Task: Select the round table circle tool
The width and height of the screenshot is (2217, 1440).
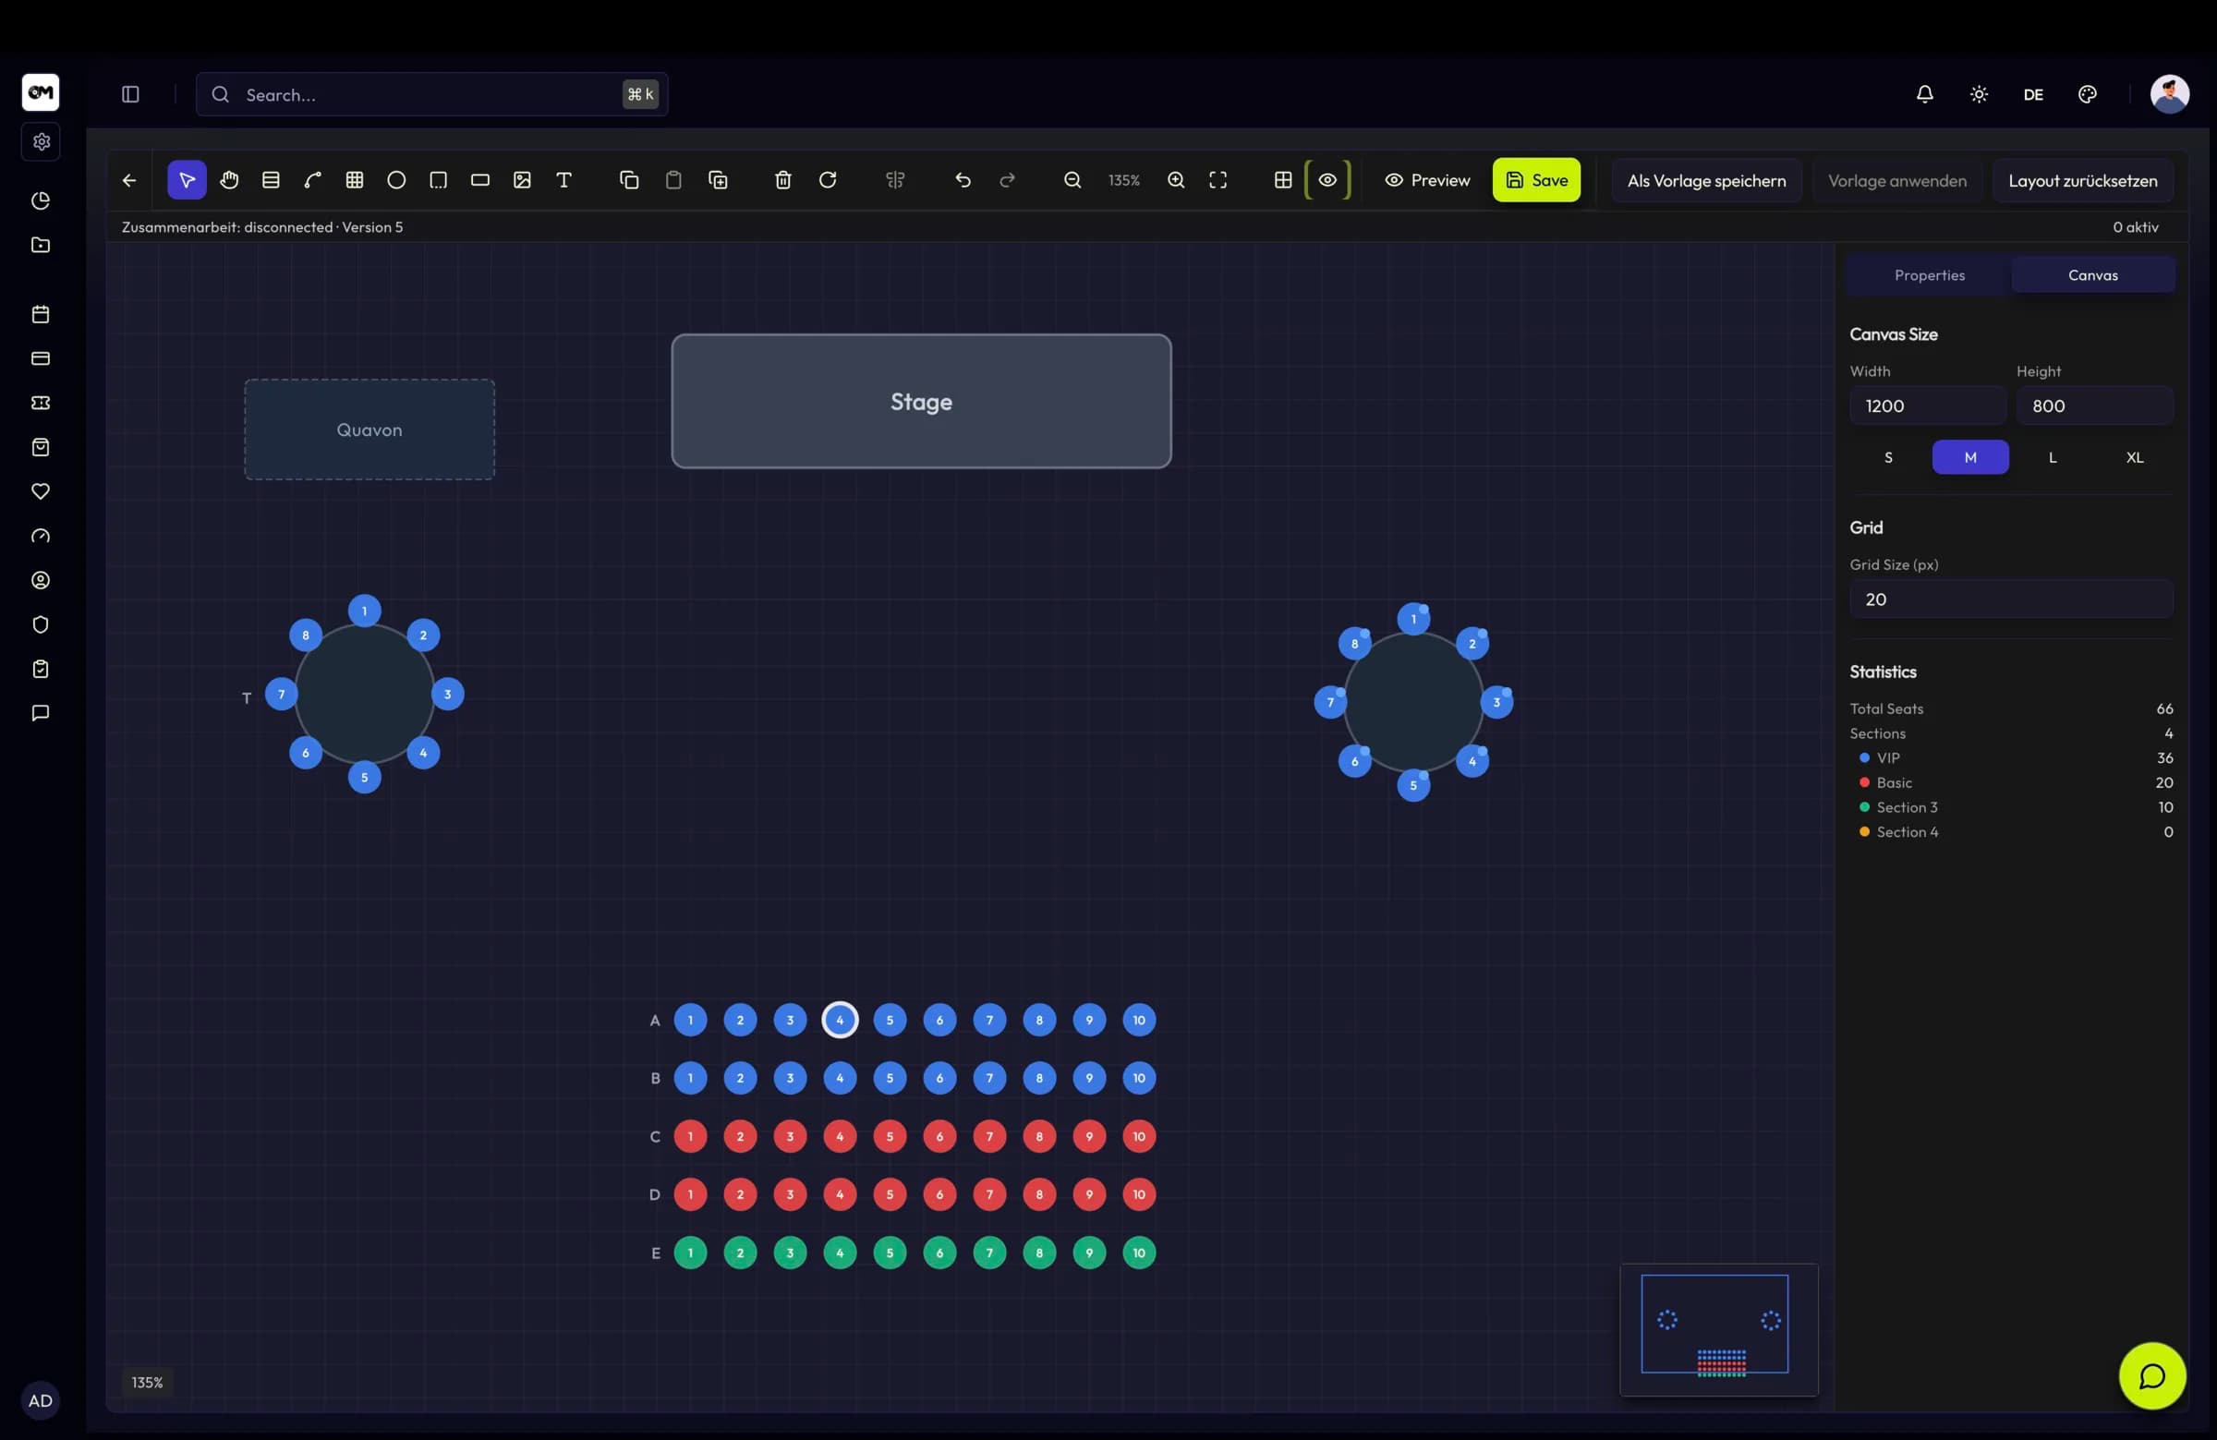Action: pyautogui.click(x=397, y=180)
